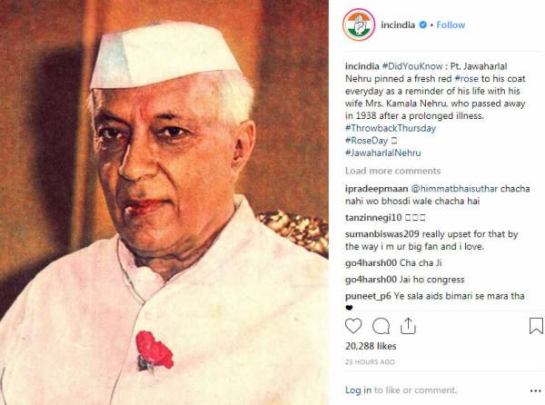545x405 pixels.
Task: Click the blue verified badge beside incindia
Action: coord(422,25)
